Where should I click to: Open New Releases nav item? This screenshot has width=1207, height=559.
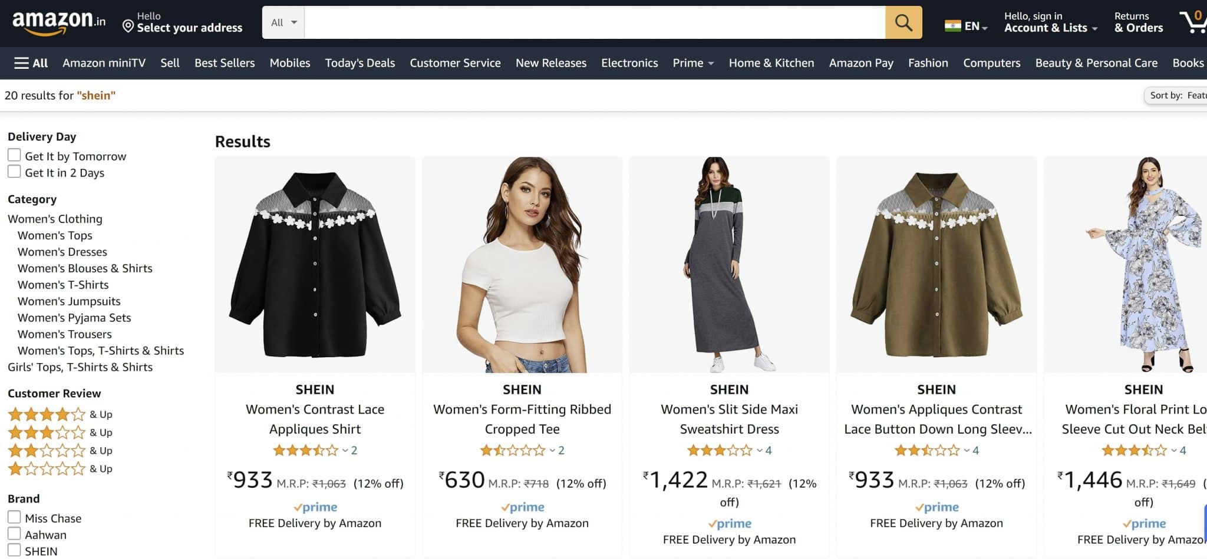point(551,63)
